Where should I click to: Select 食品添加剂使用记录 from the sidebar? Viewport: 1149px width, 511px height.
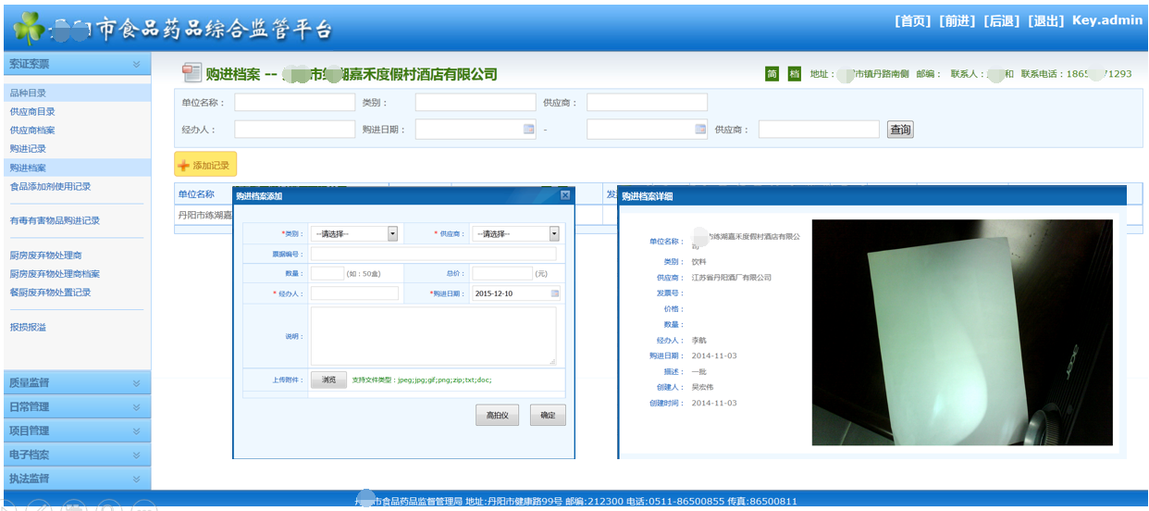click(x=50, y=187)
